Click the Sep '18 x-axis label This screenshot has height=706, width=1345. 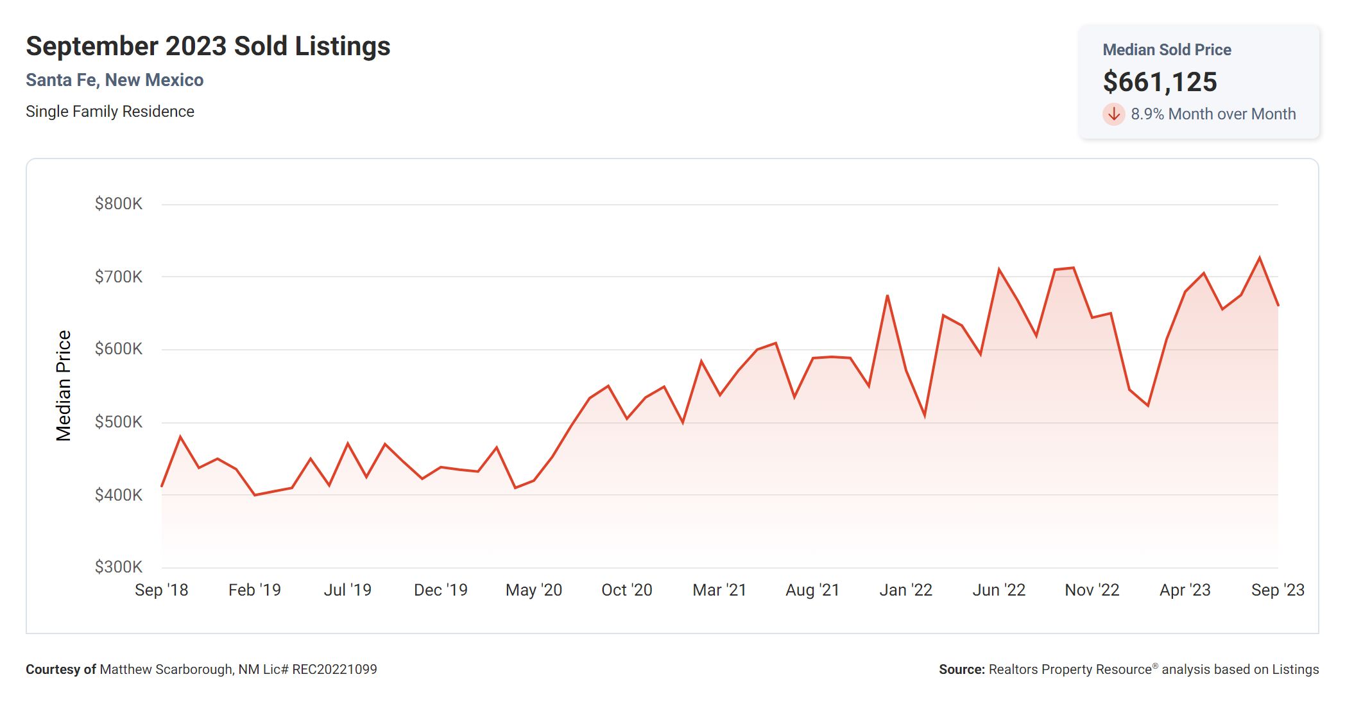tap(162, 590)
